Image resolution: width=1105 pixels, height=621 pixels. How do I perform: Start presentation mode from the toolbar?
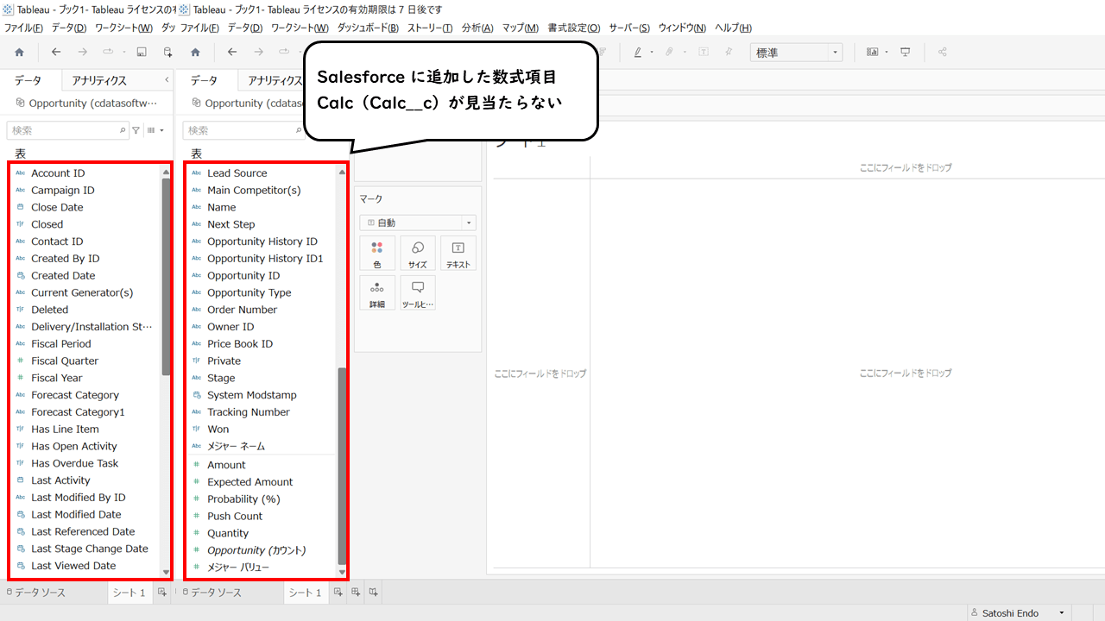pos(905,52)
